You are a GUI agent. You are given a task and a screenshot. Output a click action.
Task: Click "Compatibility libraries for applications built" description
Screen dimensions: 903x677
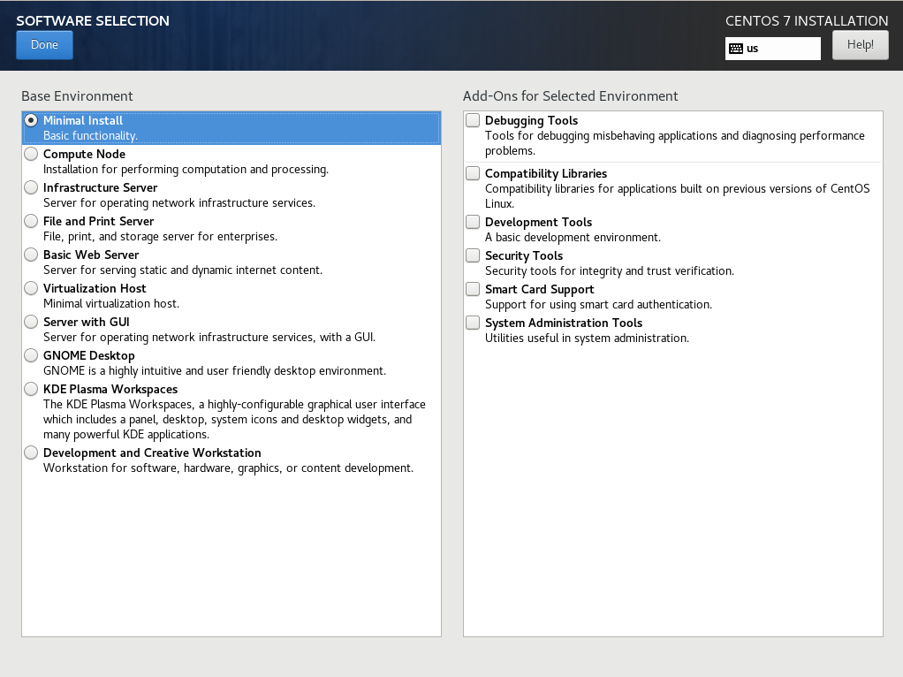(677, 196)
